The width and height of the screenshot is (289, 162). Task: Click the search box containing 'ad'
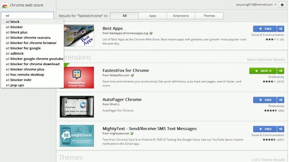(27, 15)
